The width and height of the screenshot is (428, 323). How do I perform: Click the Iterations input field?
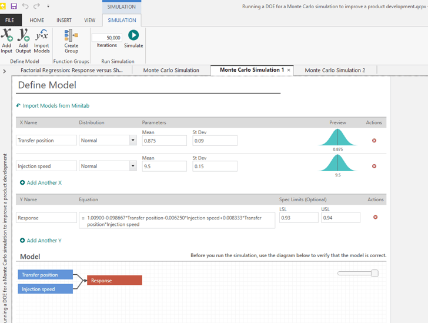tap(106, 38)
